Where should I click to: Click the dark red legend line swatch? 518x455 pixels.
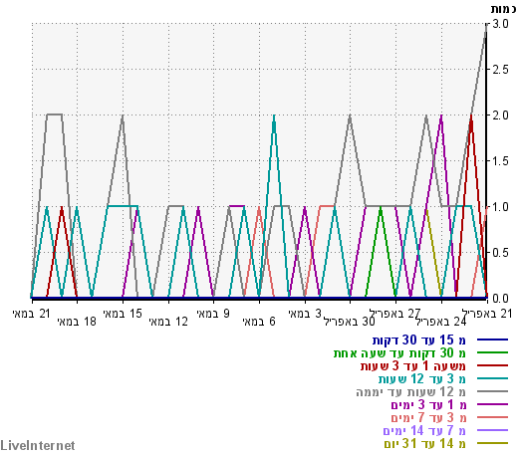pyautogui.click(x=492, y=365)
